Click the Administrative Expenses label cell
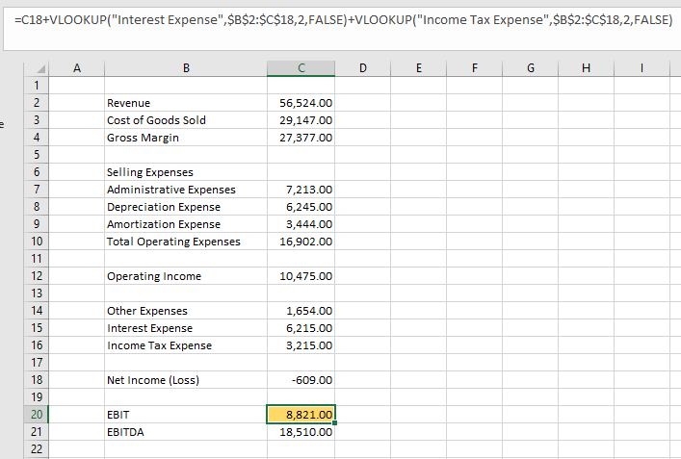Image resolution: width=681 pixels, height=459 pixels. tap(186, 190)
